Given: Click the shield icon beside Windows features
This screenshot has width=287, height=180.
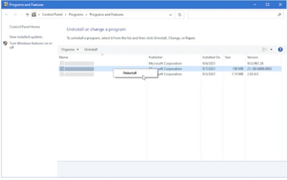Looking at the screenshot, I should 5,43.
